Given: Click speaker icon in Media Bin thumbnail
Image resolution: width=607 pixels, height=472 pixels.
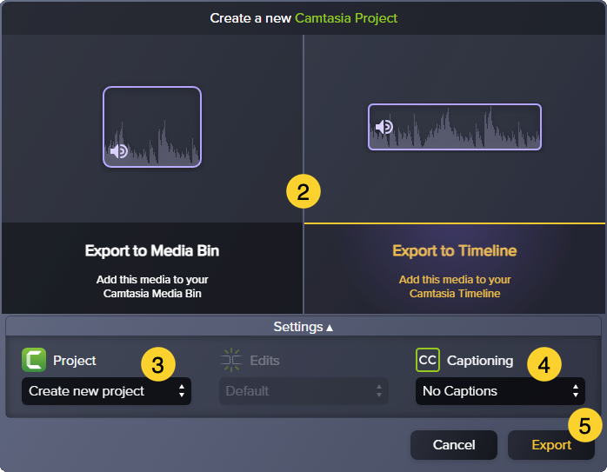Looking at the screenshot, I should click(119, 151).
